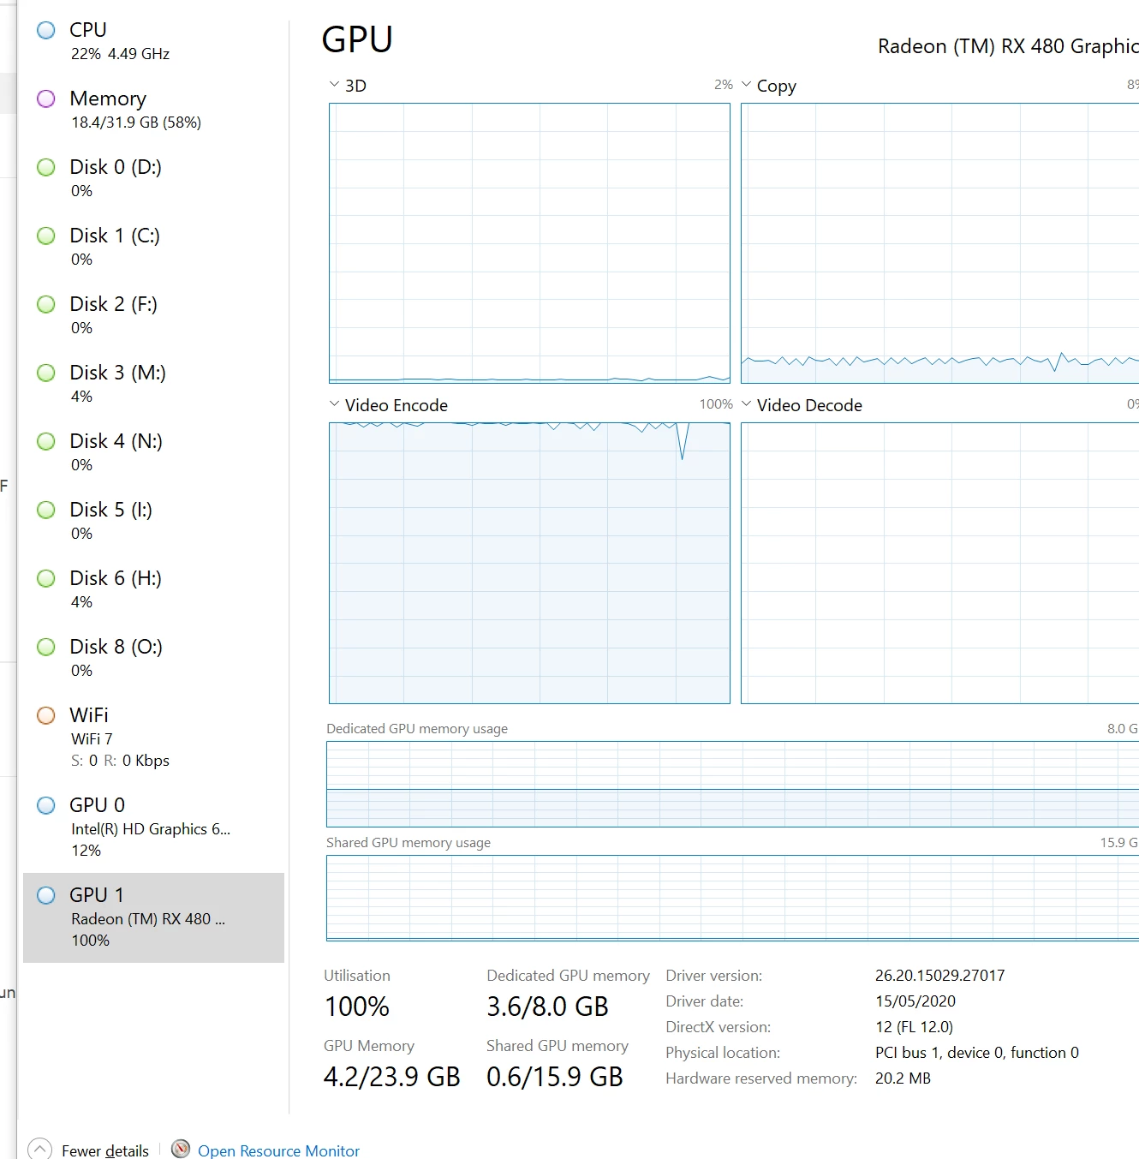Open Disk 1 (C:) details
1139x1159 pixels.
(x=154, y=247)
